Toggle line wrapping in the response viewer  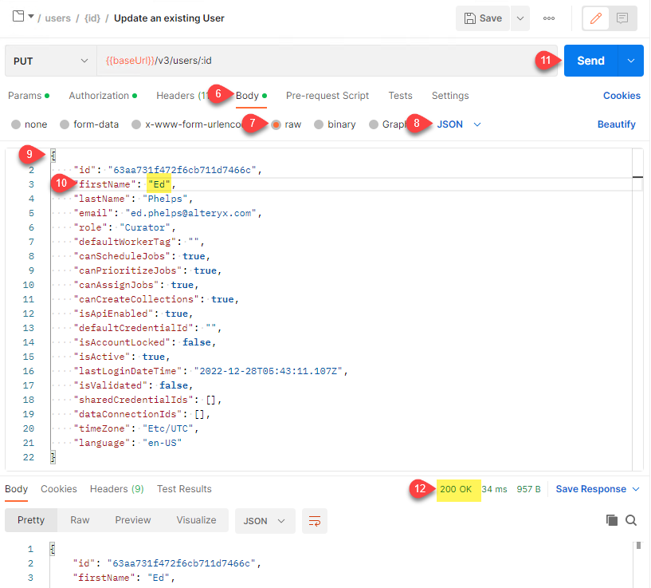[x=316, y=519]
